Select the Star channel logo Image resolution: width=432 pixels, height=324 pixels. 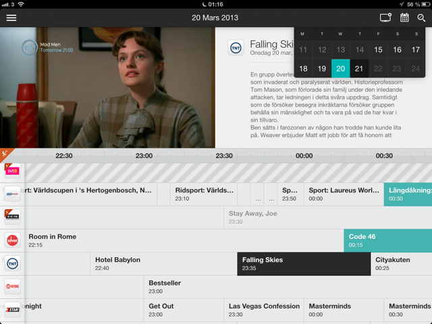(12, 310)
